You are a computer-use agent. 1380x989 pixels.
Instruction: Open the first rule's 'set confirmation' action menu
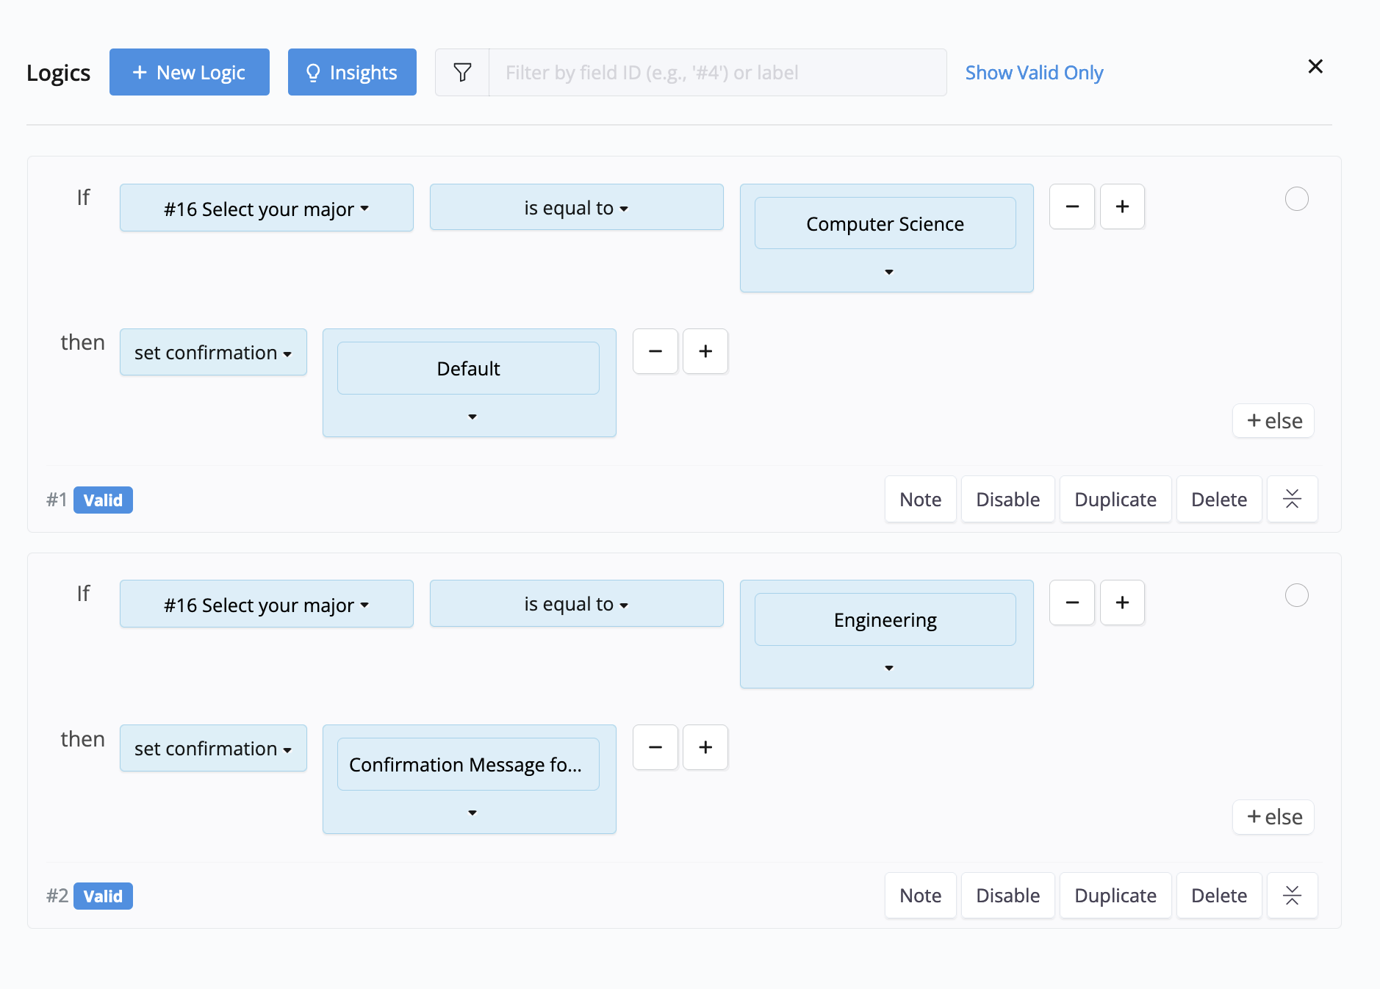[213, 353]
